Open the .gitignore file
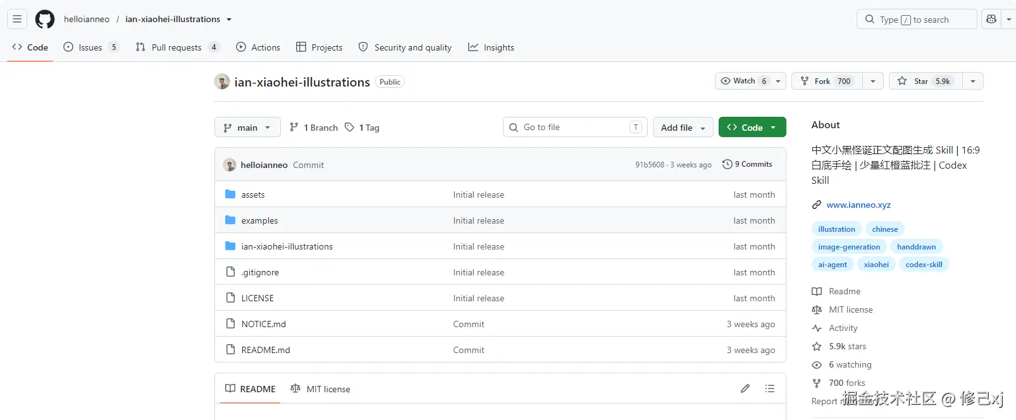Screen dimensions: 1016x420 tap(260, 272)
